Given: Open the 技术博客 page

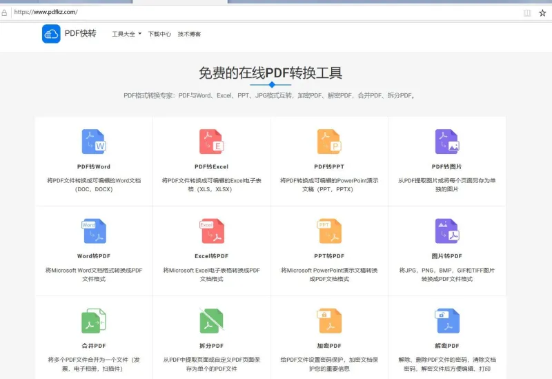Looking at the screenshot, I should pos(189,34).
